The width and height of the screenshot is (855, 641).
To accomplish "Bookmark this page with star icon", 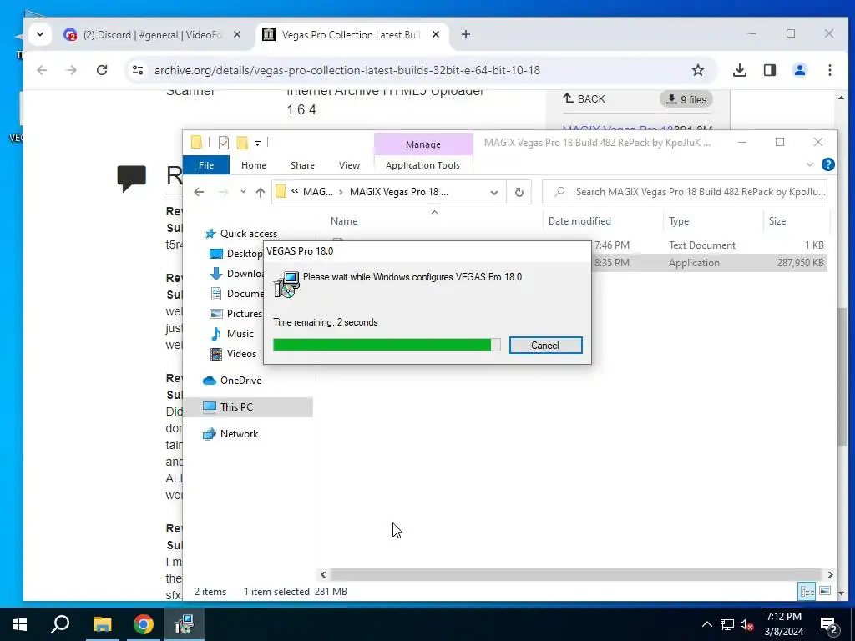I will pos(697,70).
